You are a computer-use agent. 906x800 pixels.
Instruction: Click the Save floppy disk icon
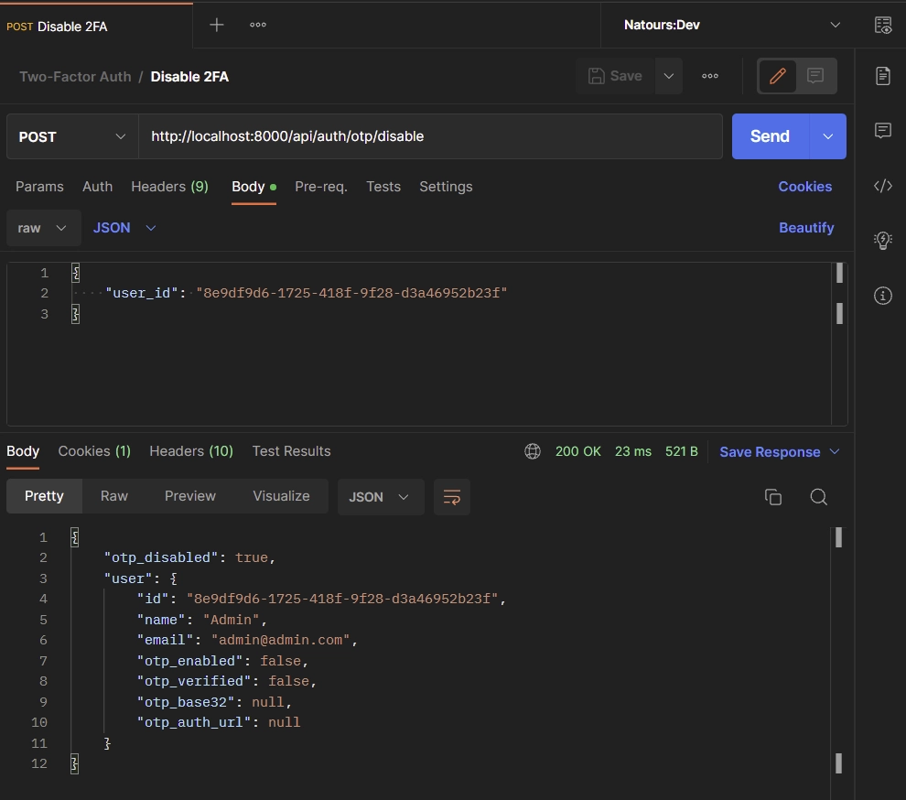597,76
